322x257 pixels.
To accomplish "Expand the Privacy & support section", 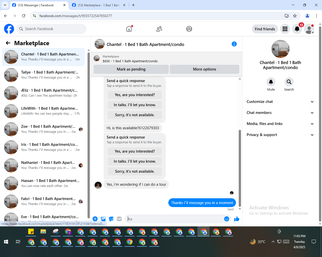I will (x=280, y=135).
